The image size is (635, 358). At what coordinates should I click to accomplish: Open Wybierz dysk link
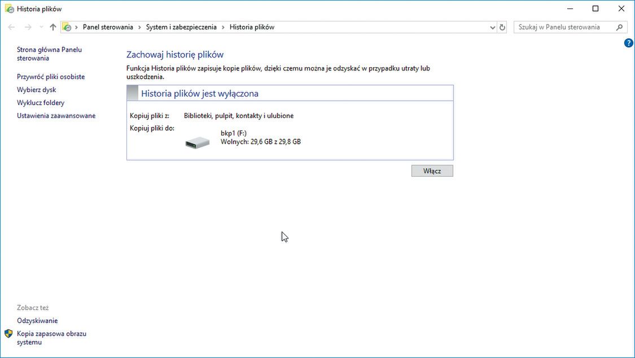pos(37,89)
